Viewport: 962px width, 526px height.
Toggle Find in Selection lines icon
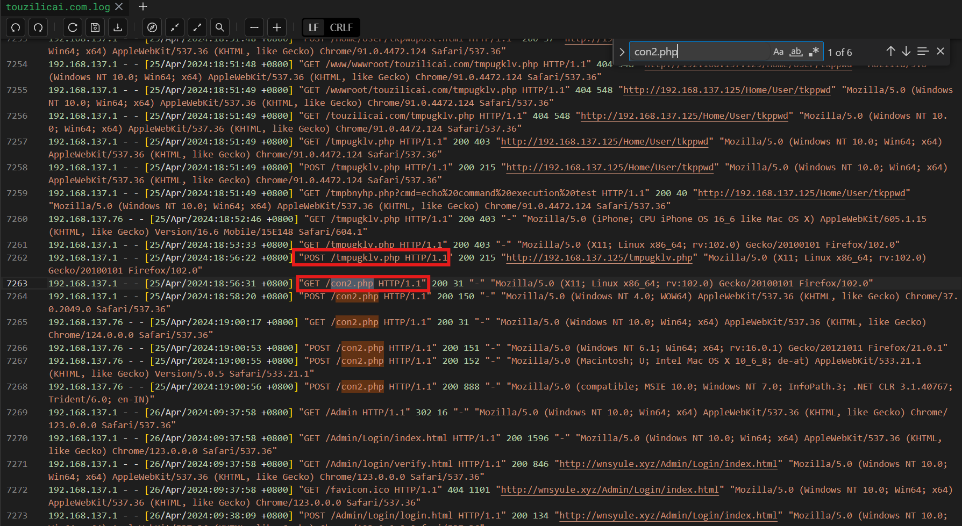923,51
